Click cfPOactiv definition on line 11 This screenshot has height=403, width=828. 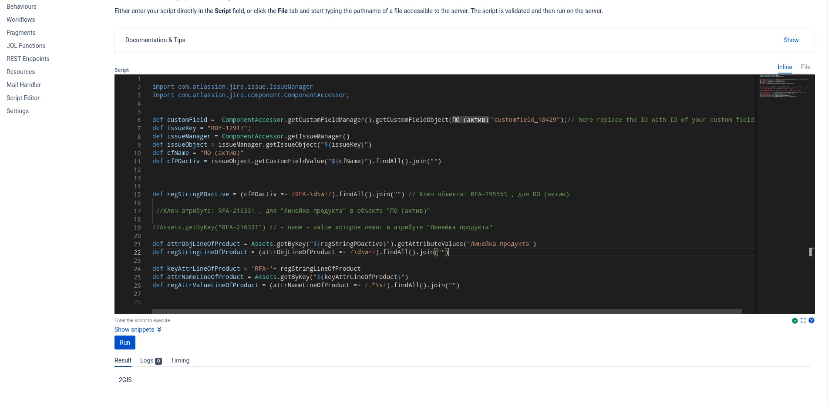tap(183, 161)
